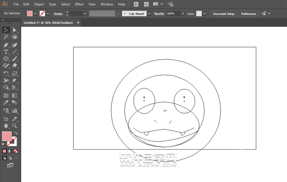287x182 pixels.
Task: Select the Hand tool
Action: tap(6, 126)
